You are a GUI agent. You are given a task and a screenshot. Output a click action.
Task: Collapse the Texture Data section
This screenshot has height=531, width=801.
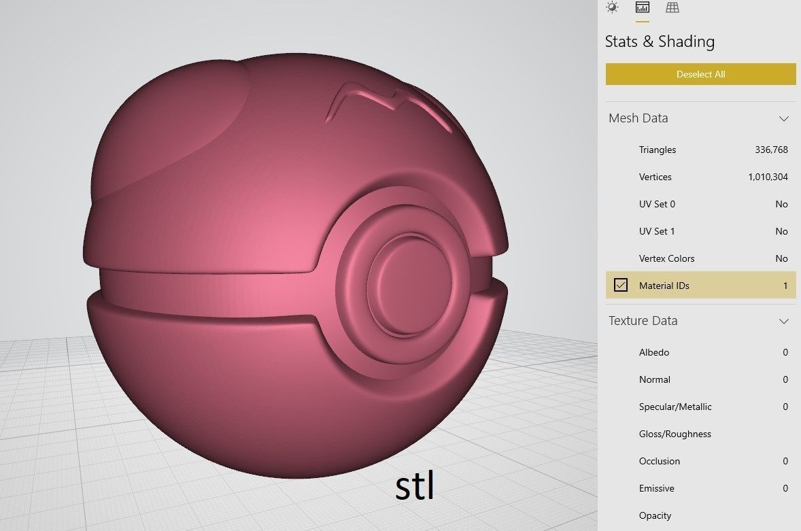(x=783, y=321)
